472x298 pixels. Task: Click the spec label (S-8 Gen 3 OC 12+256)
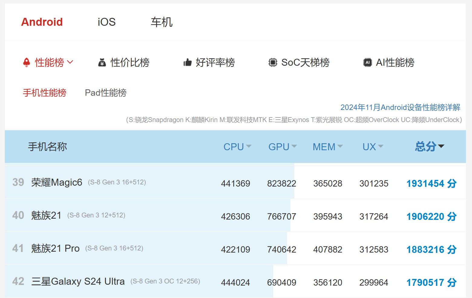pyautogui.click(x=165, y=281)
